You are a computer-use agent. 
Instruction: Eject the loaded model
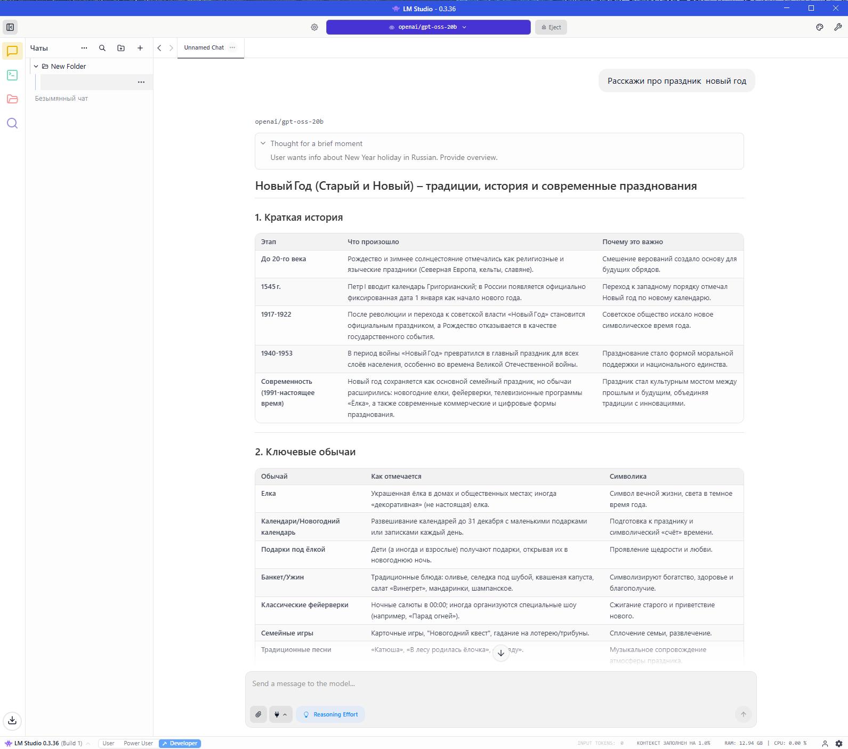551,27
